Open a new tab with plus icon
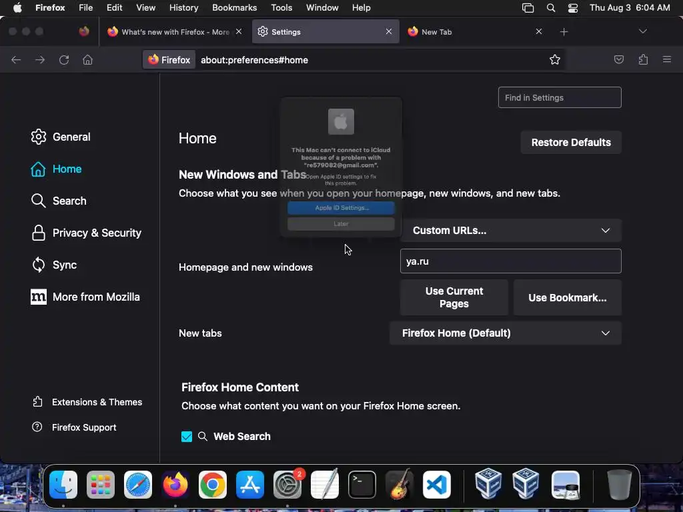This screenshot has height=512, width=683. 564,32
